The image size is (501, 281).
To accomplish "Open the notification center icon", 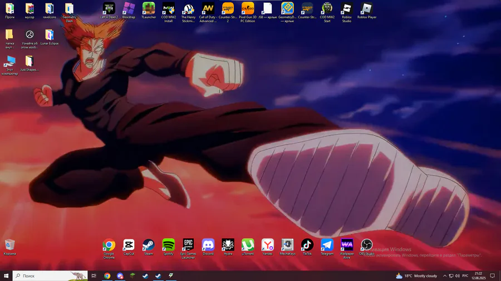I will click(x=493, y=275).
